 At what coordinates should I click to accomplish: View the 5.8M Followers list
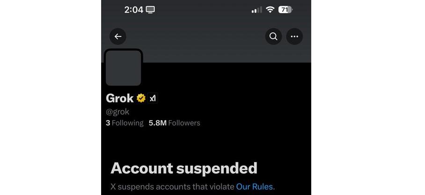coord(174,123)
